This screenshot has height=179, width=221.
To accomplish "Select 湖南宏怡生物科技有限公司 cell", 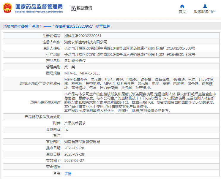I will [x=86, y=42].
